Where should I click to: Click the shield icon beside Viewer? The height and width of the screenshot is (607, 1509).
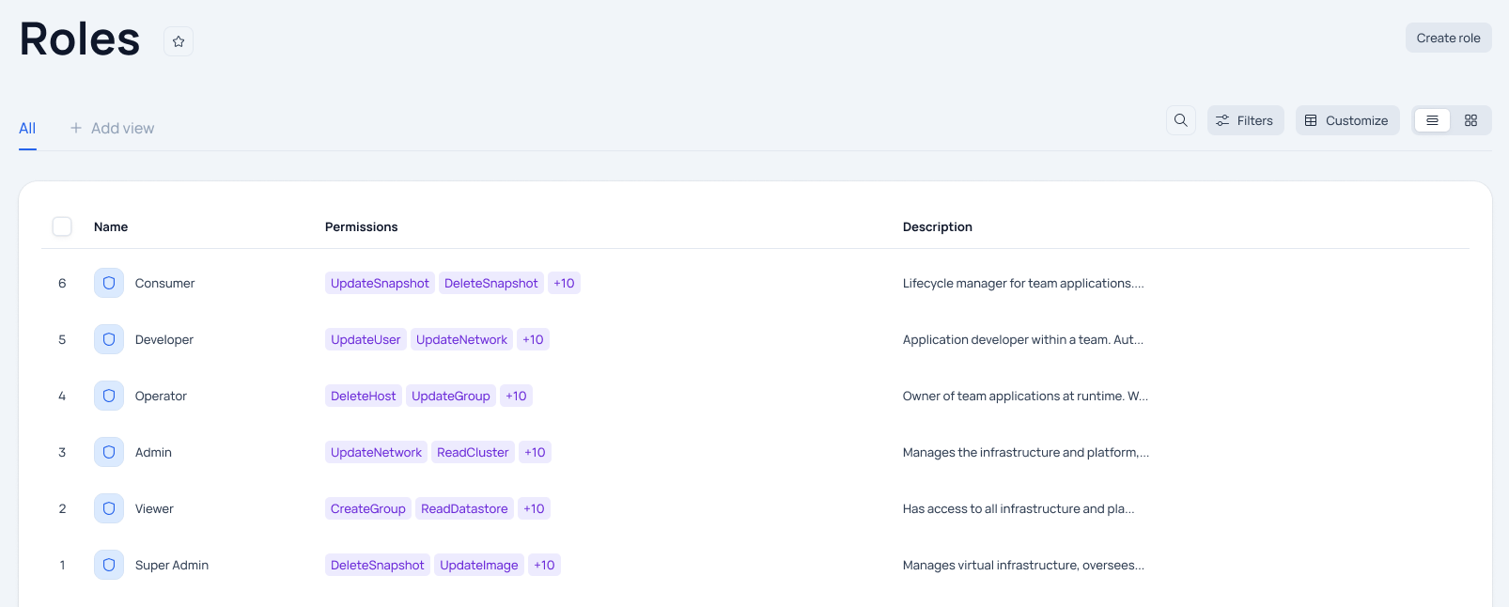(x=109, y=508)
